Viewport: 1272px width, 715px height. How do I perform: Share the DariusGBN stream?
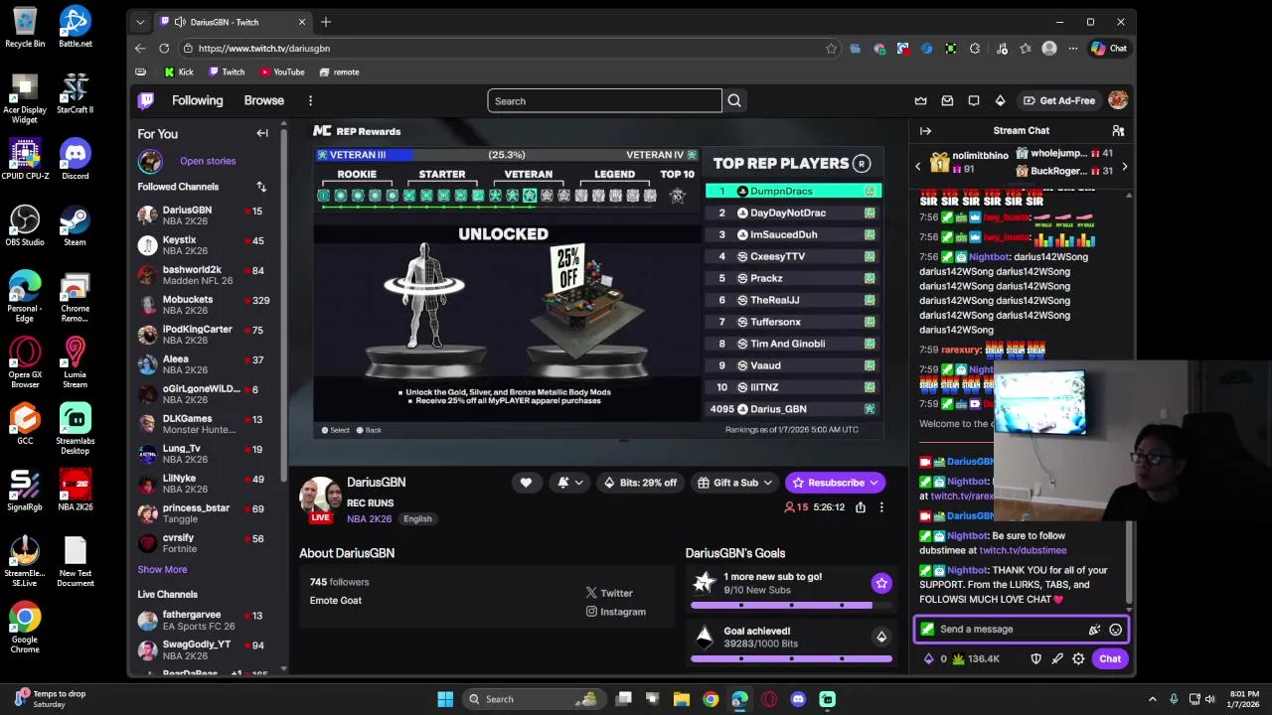(861, 507)
